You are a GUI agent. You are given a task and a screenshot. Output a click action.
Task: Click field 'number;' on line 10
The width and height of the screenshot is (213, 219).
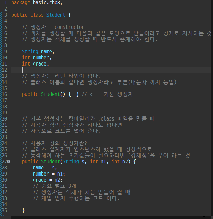point(42,58)
